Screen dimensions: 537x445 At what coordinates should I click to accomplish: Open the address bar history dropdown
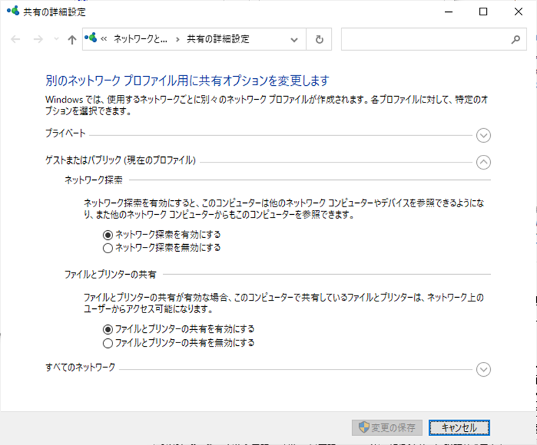tap(294, 40)
